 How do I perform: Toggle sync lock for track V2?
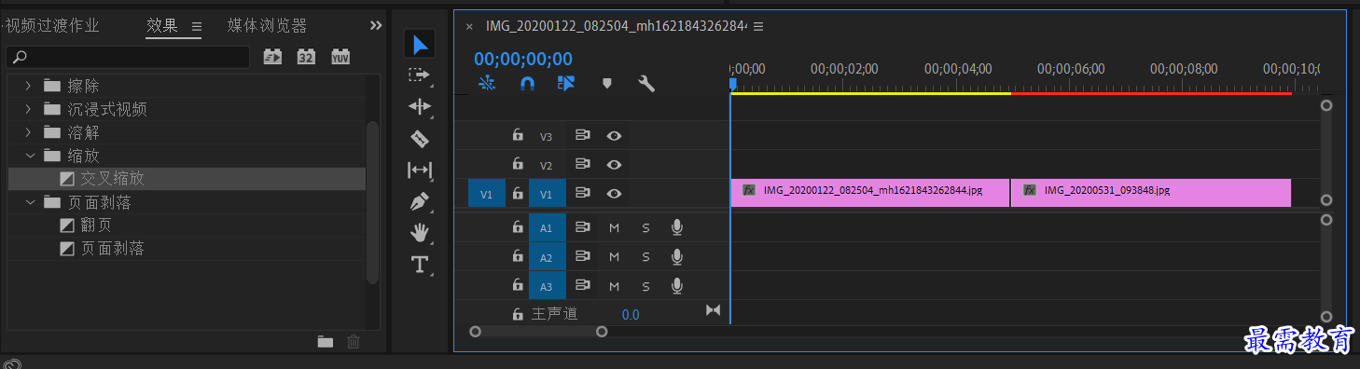tap(583, 165)
